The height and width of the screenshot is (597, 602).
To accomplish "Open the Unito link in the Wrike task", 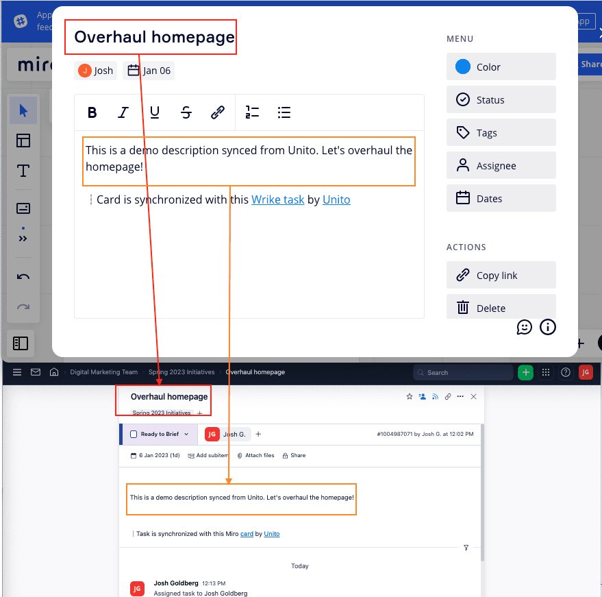I will click(x=272, y=534).
